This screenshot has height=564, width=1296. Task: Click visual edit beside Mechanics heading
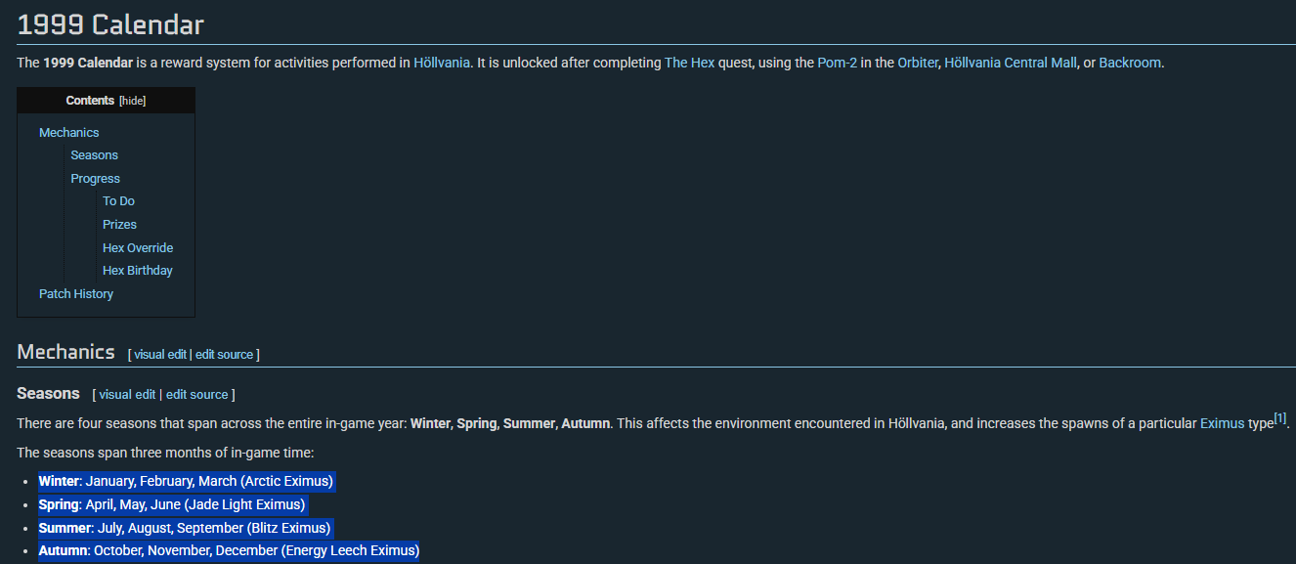160,355
